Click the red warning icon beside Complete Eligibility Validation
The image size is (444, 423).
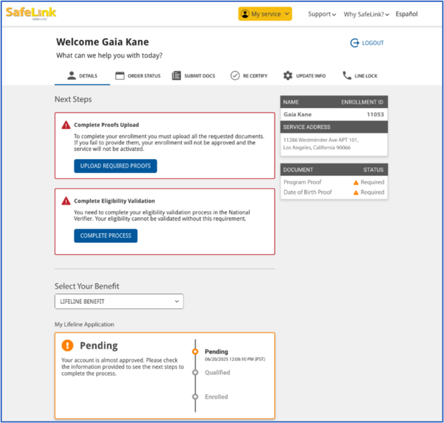(66, 200)
